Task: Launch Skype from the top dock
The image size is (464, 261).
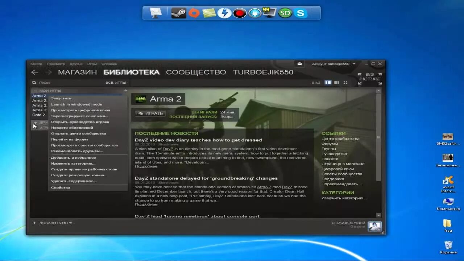Action: [x=300, y=13]
